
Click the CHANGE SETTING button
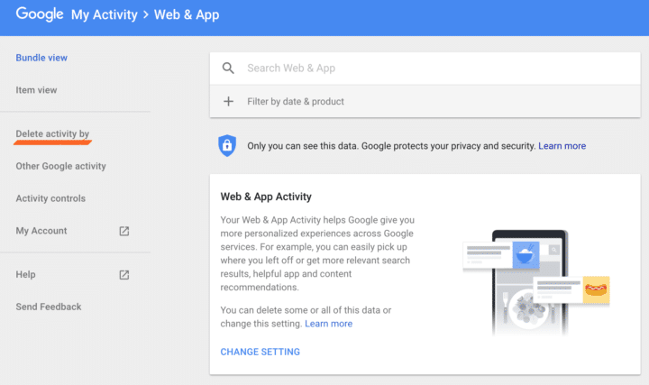coord(260,352)
